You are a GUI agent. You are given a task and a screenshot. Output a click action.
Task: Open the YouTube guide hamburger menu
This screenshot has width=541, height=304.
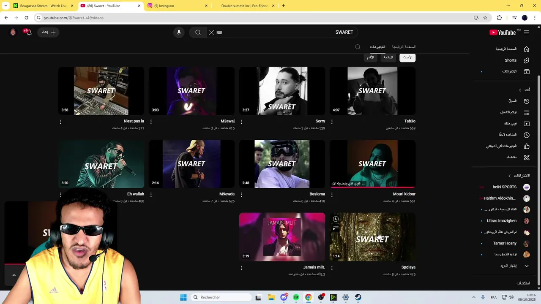tap(527, 33)
